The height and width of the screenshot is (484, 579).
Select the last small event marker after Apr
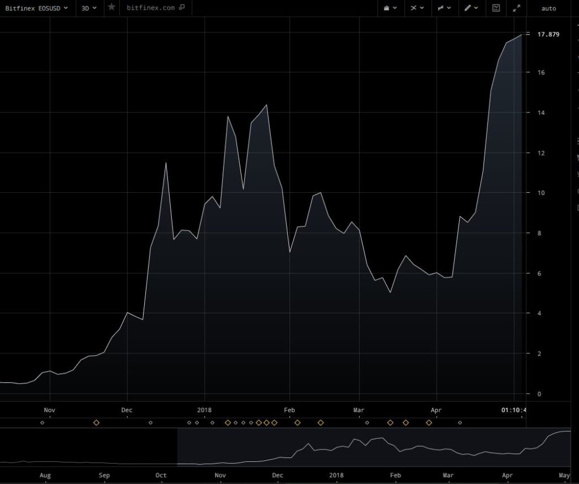coord(460,423)
